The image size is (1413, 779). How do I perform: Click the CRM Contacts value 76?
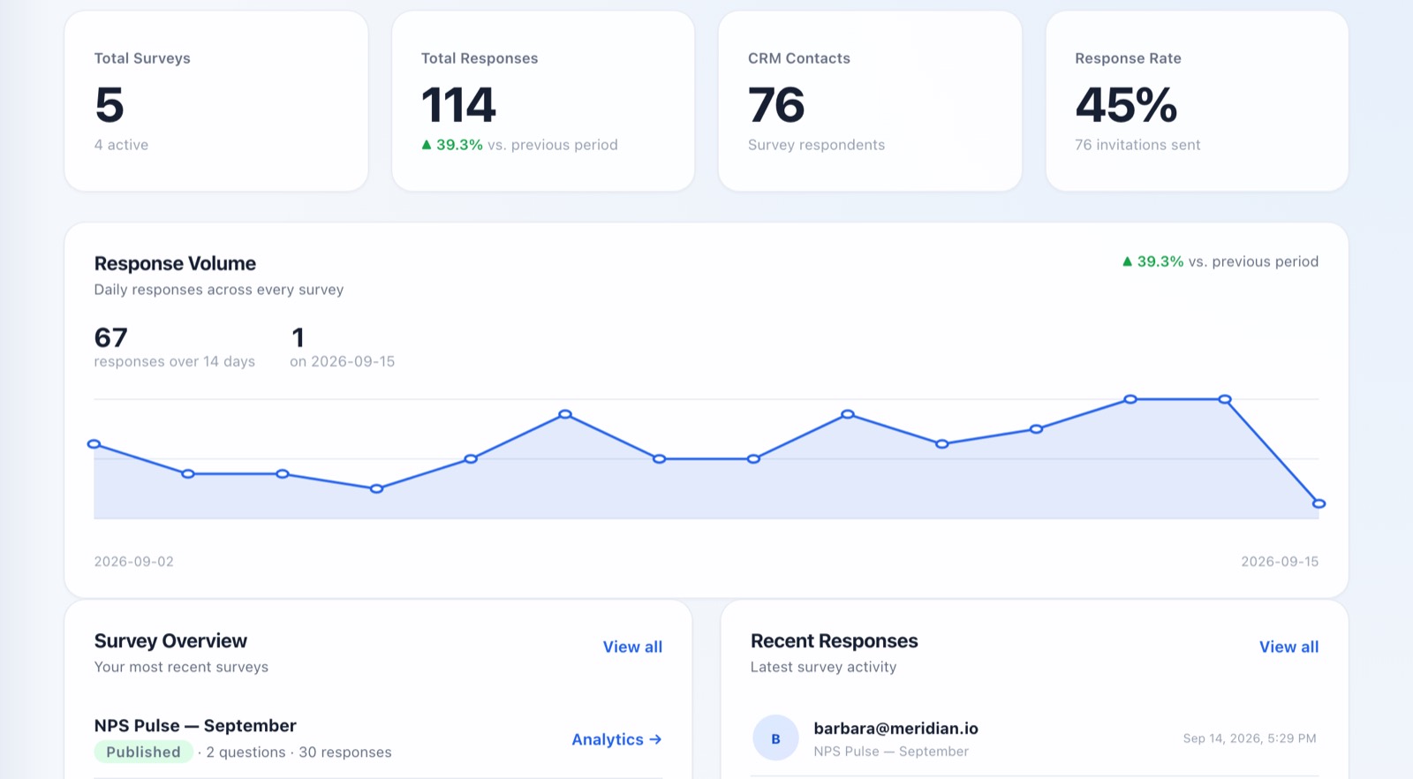tap(776, 105)
